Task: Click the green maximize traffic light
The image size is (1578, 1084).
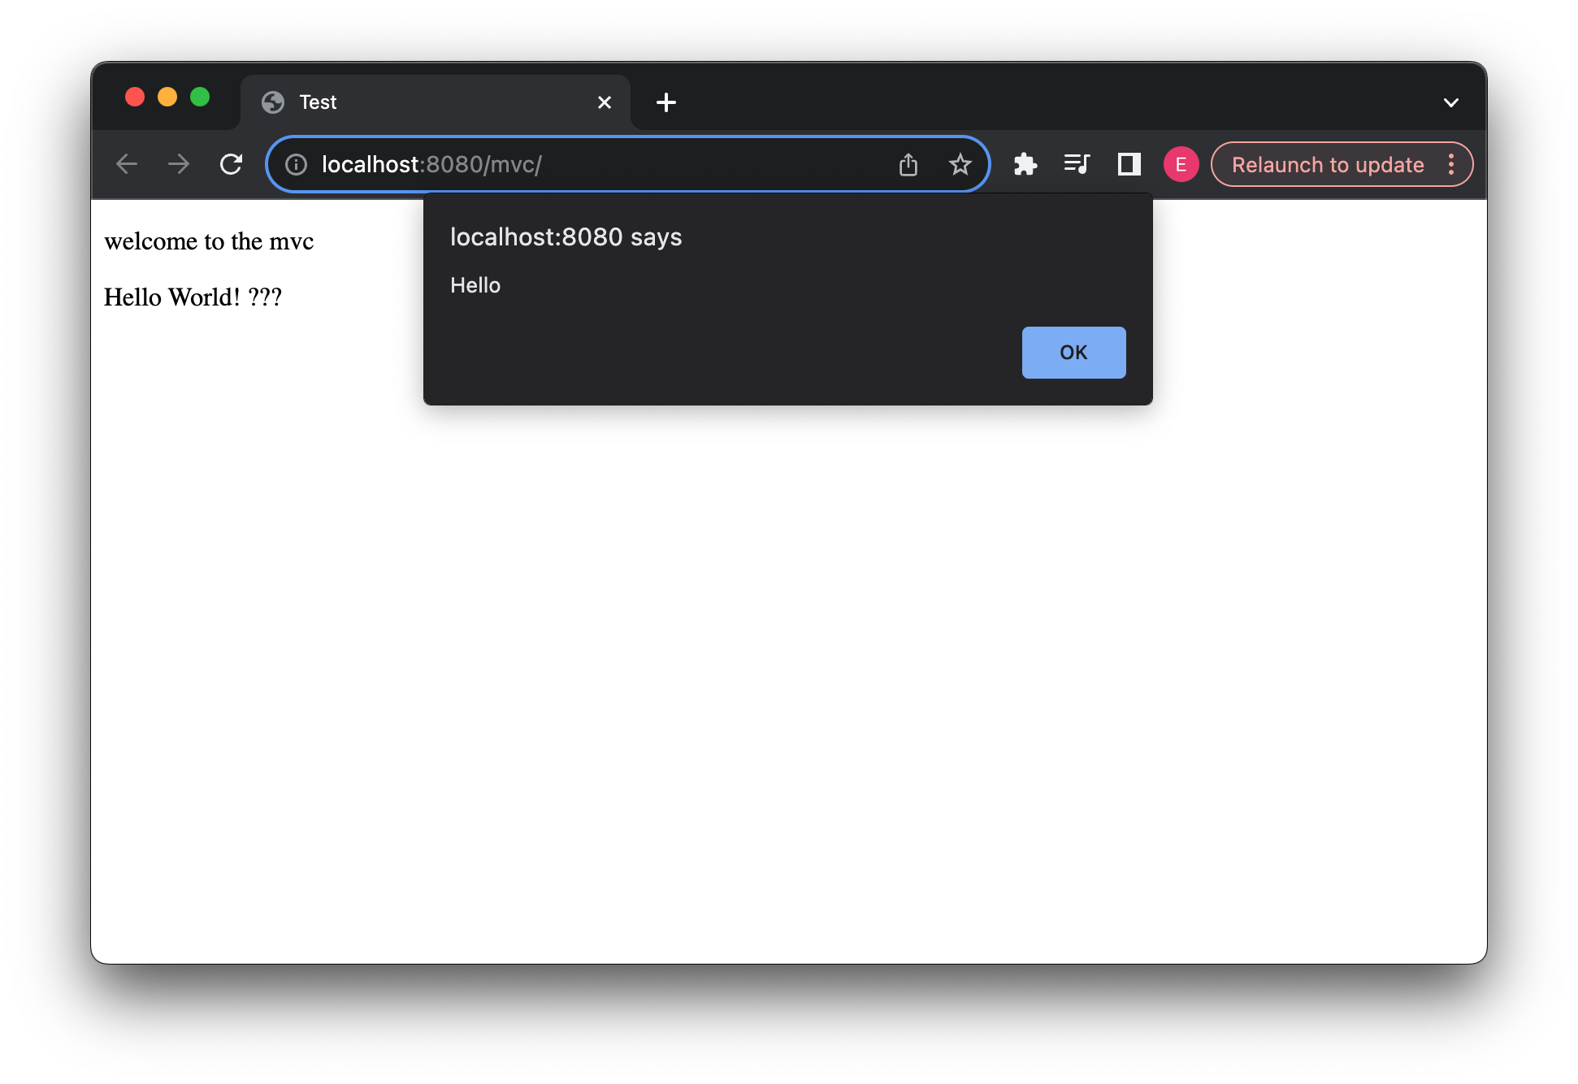Action: pyautogui.click(x=200, y=96)
